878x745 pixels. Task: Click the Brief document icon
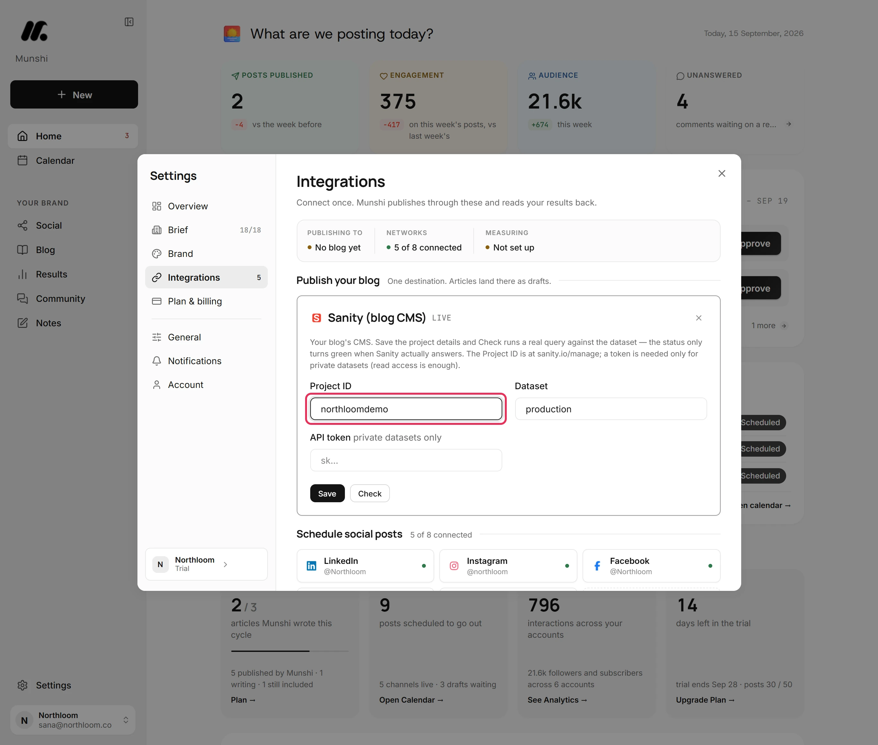(157, 230)
